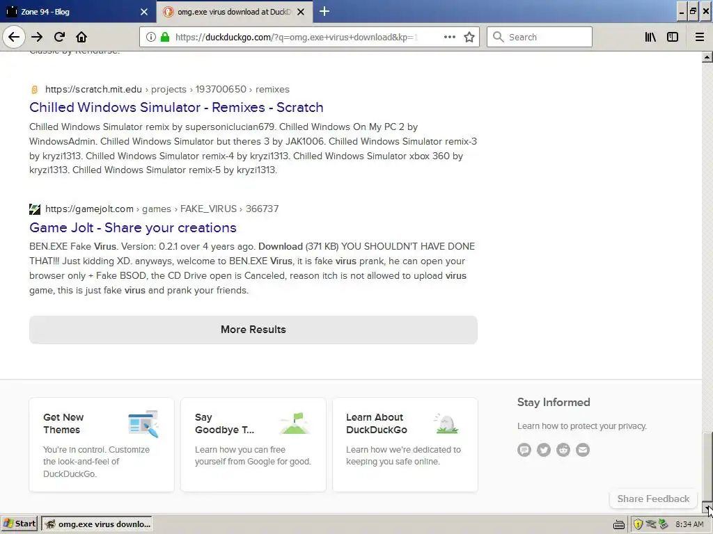Click the security shield tray icon
Viewport: 713px width, 534px height.
click(638, 524)
